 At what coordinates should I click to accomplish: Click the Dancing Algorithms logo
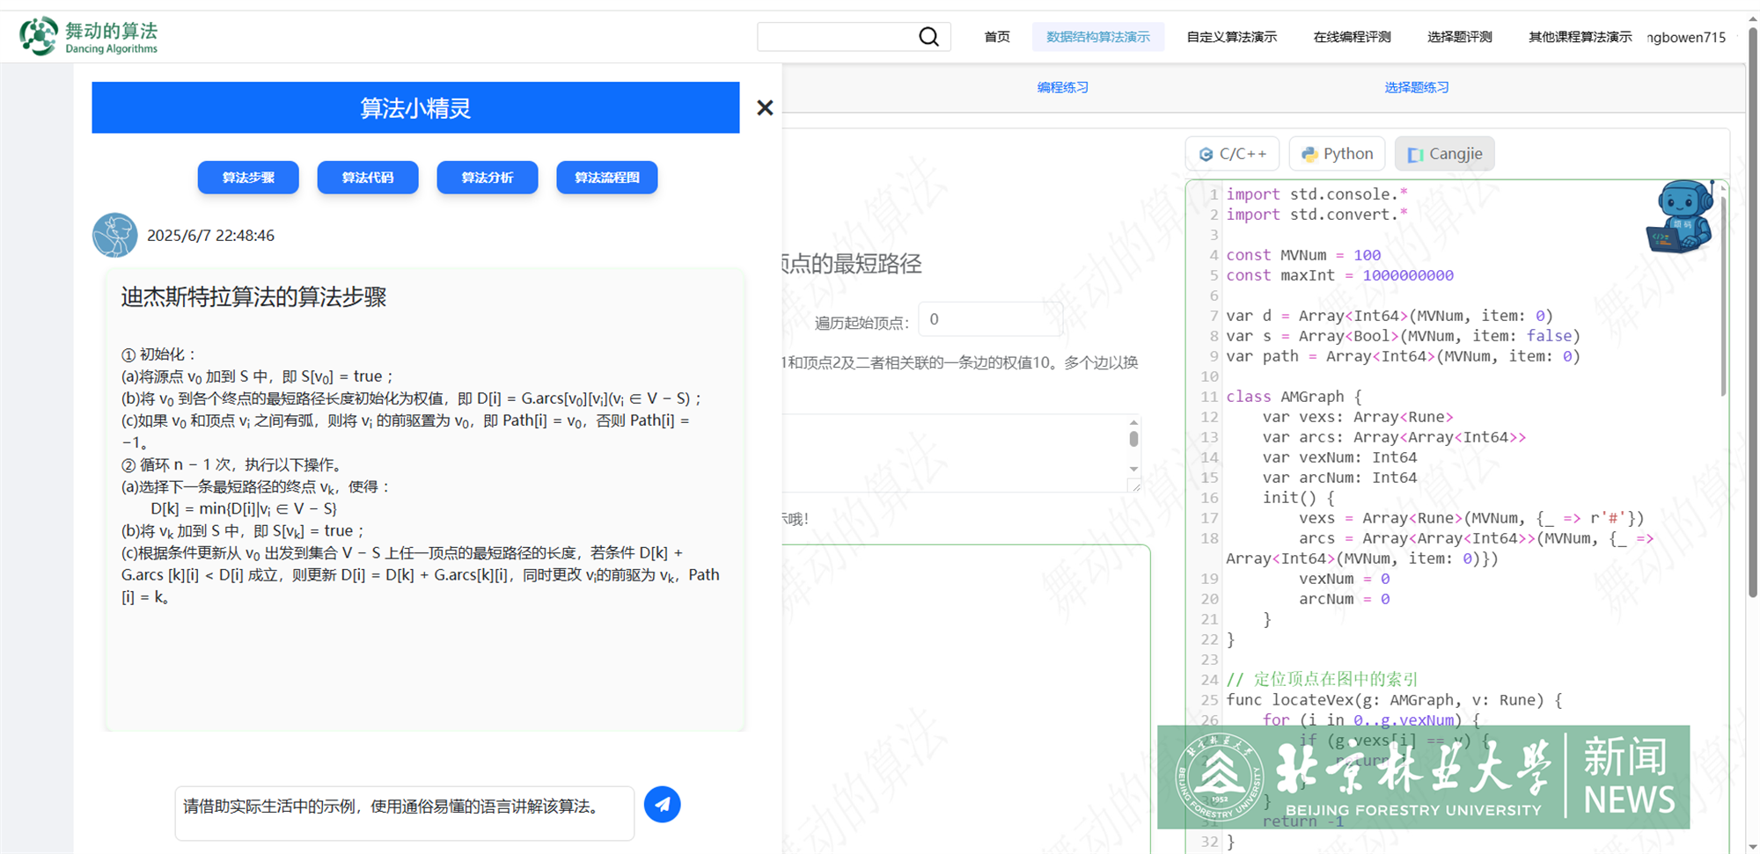point(88,37)
